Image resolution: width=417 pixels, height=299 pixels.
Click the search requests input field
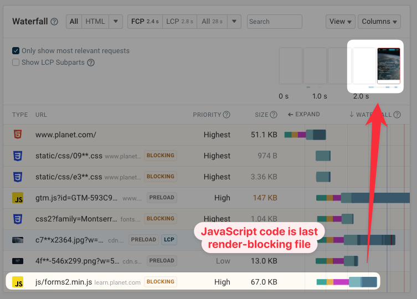(x=274, y=22)
